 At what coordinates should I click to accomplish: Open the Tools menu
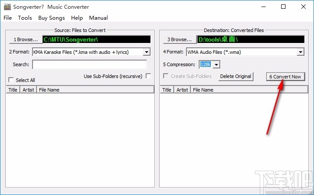[x=25, y=18]
